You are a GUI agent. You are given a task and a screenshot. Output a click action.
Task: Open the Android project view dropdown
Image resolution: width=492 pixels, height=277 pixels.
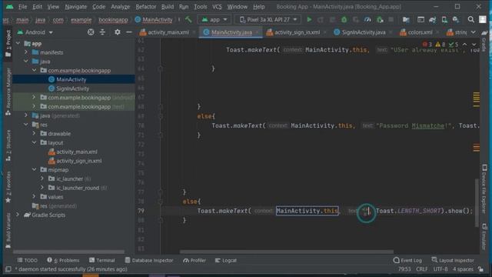coord(35,32)
